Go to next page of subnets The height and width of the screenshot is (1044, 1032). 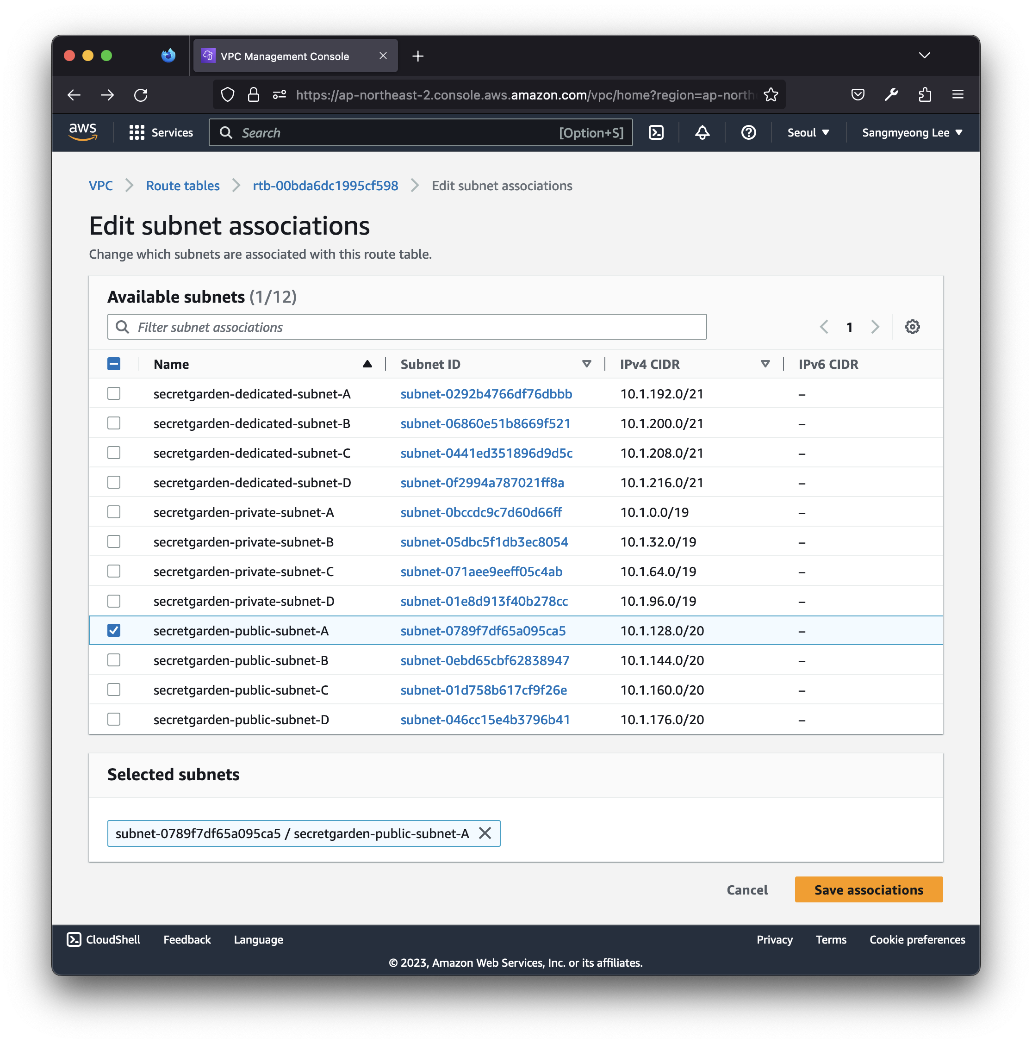tap(875, 327)
